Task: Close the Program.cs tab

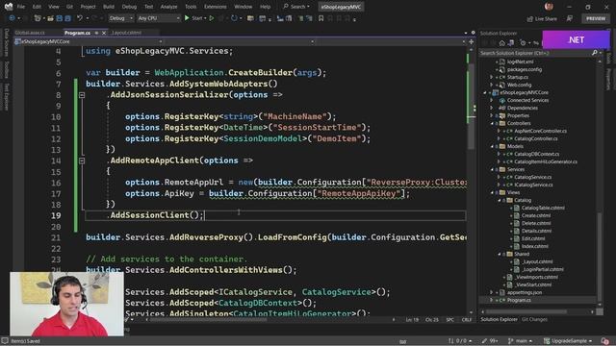Action: click(x=104, y=33)
